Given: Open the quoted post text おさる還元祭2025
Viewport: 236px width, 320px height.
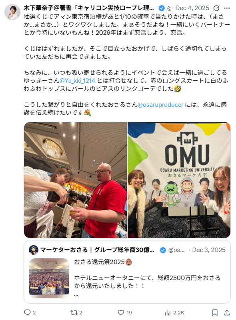Looking at the screenshot, I should coord(99,262).
